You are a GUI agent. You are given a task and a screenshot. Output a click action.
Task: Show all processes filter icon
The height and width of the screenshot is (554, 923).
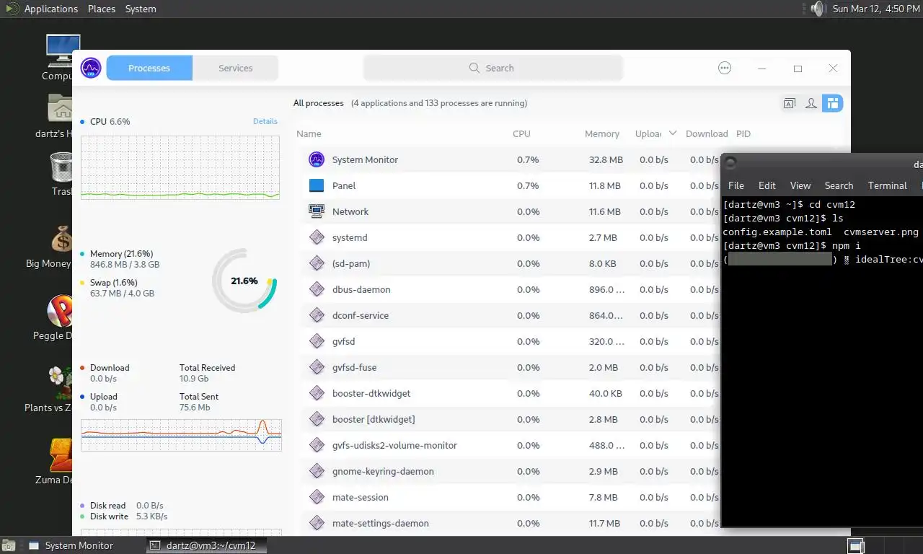point(832,103)
